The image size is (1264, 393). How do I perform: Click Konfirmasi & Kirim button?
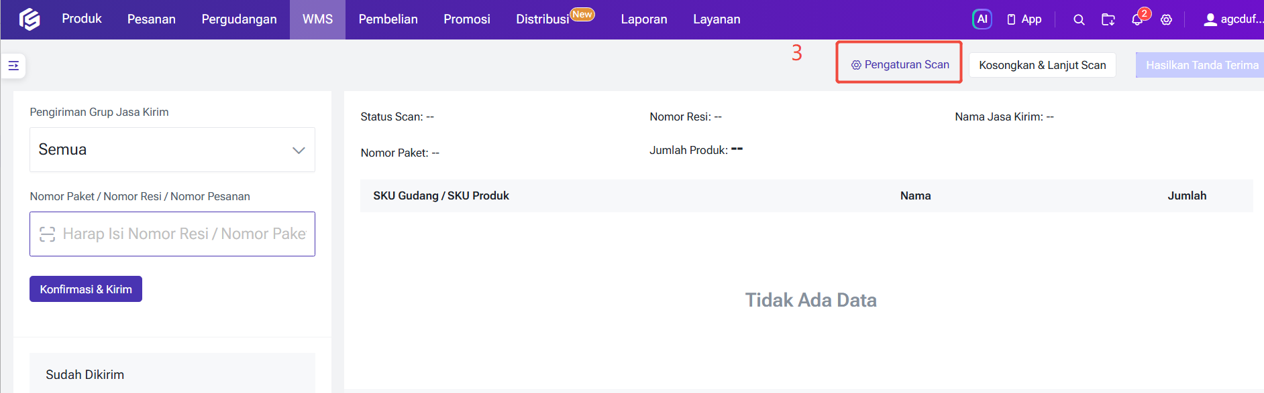click(x=86, y=289)
